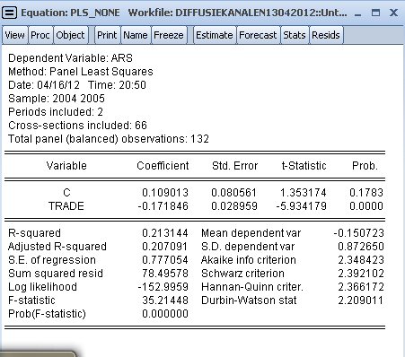Click the Resids button
Screen dimensions: 405x357
pyautogui.click(x=326, y=35)
